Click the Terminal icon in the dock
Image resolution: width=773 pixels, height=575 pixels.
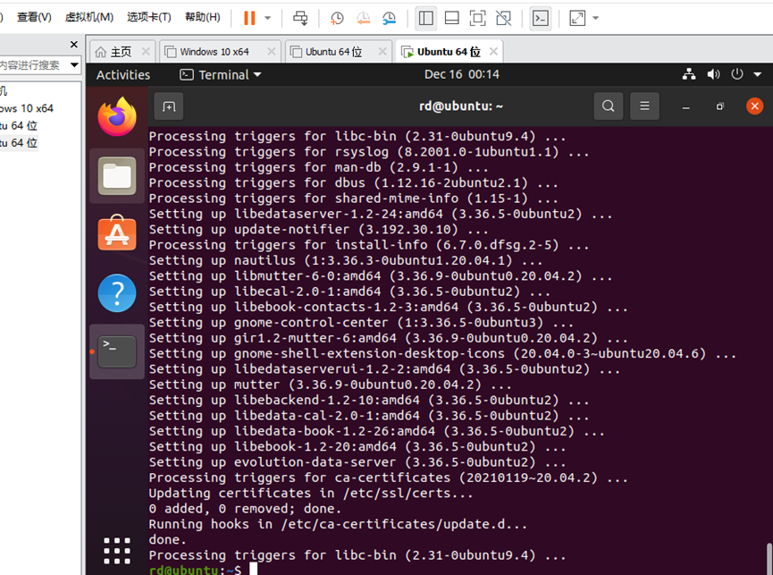pos(117,351)
